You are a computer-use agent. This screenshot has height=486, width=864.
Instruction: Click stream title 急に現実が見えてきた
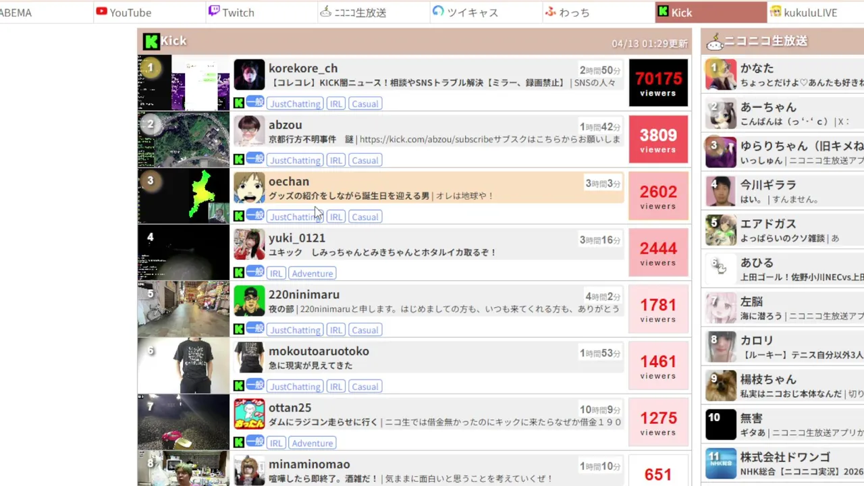coord(310,366)
